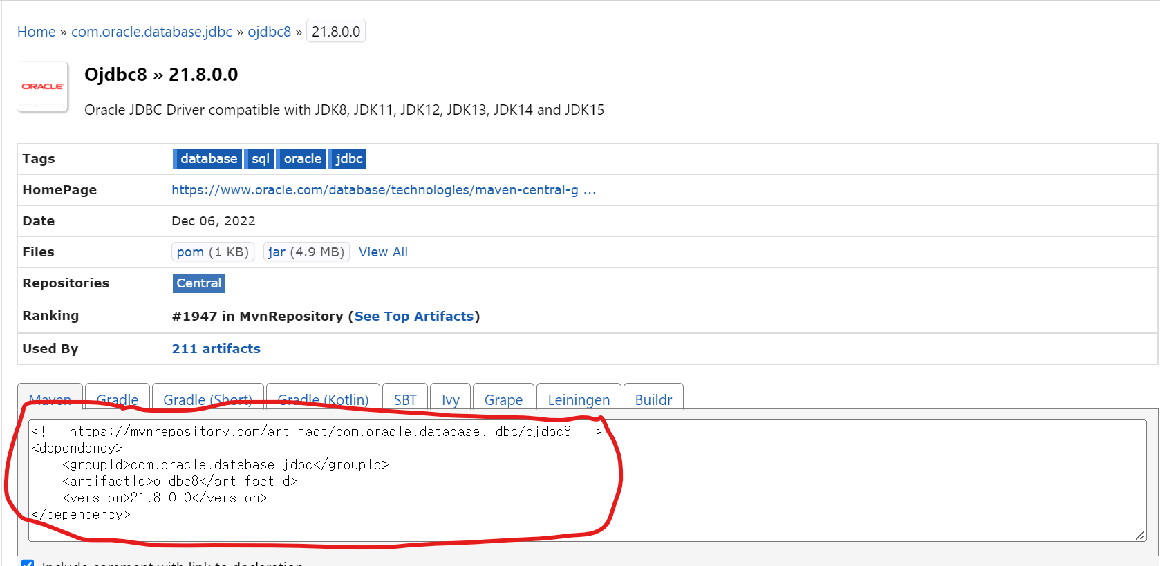Select the jdbc tag

(x=348, y=159)
